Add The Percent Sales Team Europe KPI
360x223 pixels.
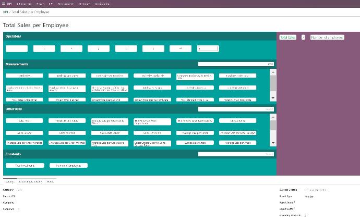[x=195, y=120]
